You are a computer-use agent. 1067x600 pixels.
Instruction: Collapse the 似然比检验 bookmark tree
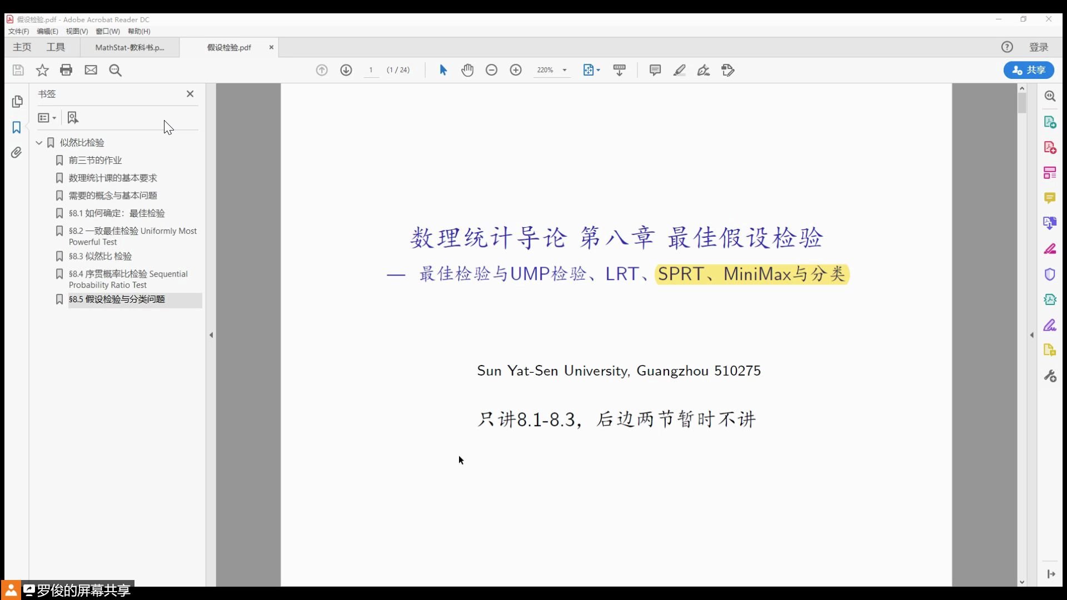[39, 143]
